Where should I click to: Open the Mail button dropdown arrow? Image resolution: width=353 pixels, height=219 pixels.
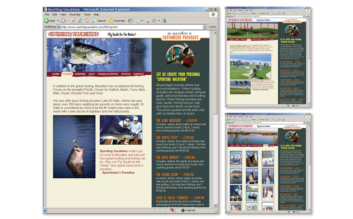coord(143,21)
